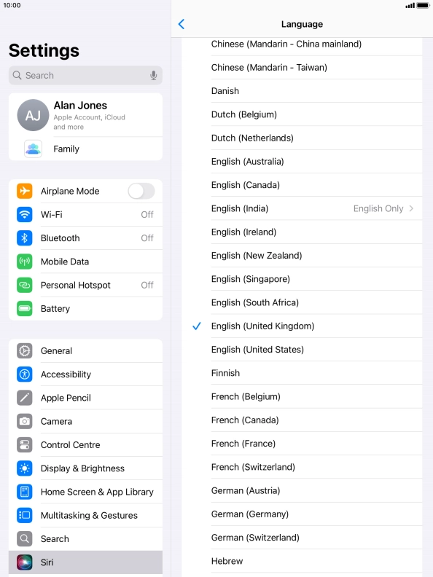
Task: Open Wi-Fi settings via its icon
Action: [25, 214]
